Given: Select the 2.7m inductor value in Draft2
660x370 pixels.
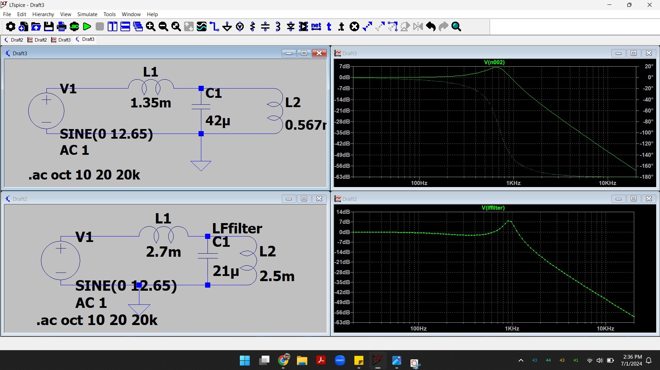Looking at the screenshot, I should point(163,252).
